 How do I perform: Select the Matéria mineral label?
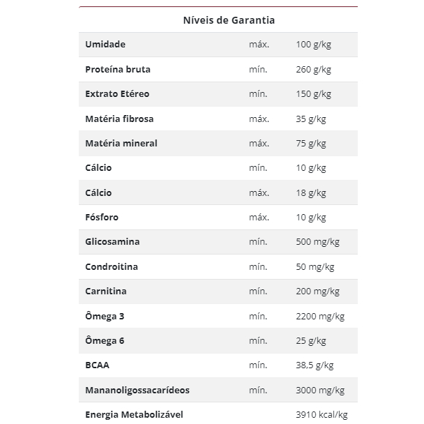click(x=121, y=144)
